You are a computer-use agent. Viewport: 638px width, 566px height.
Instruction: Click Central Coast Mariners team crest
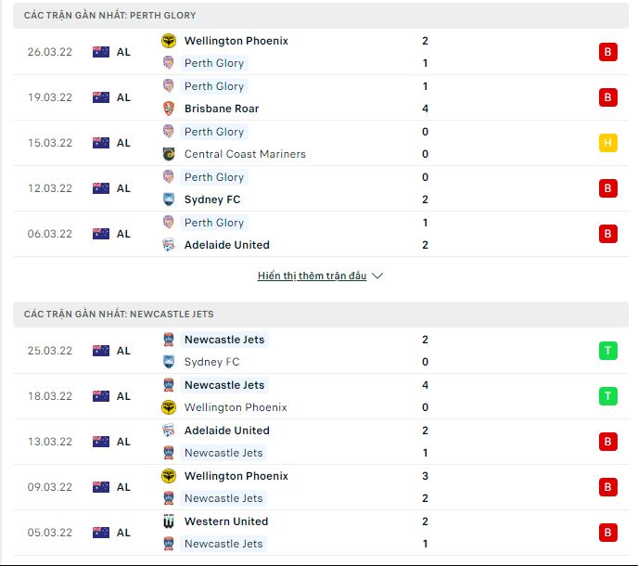(169, 154)
